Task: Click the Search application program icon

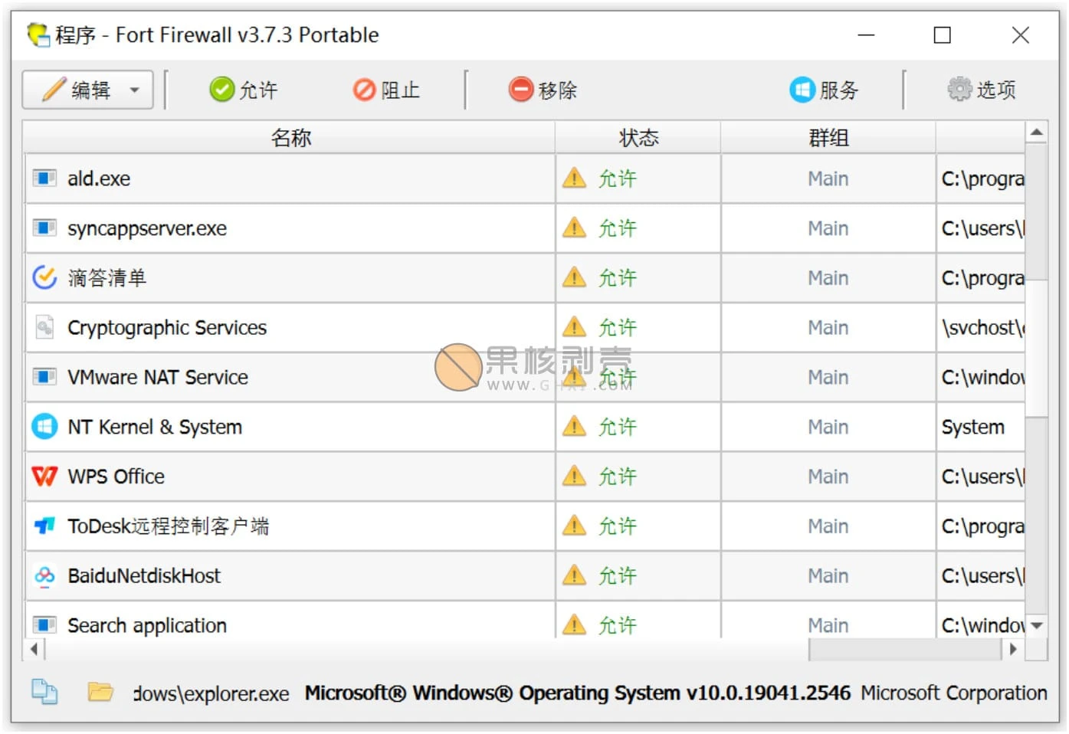Action: point(44,625)
